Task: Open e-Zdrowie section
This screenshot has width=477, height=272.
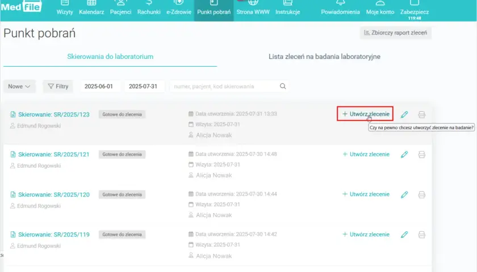Action: coord(178,8)
